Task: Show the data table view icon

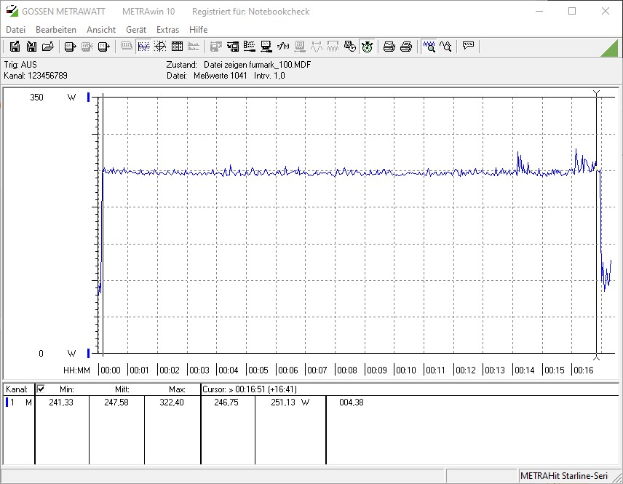Action: click(177, 47)
